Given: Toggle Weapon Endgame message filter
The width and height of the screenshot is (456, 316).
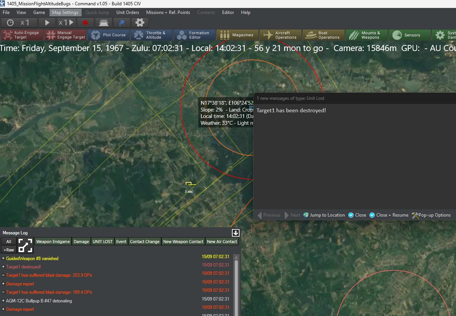Looking at the screenshot, I should pyautogui.click(x=53, y=242).
